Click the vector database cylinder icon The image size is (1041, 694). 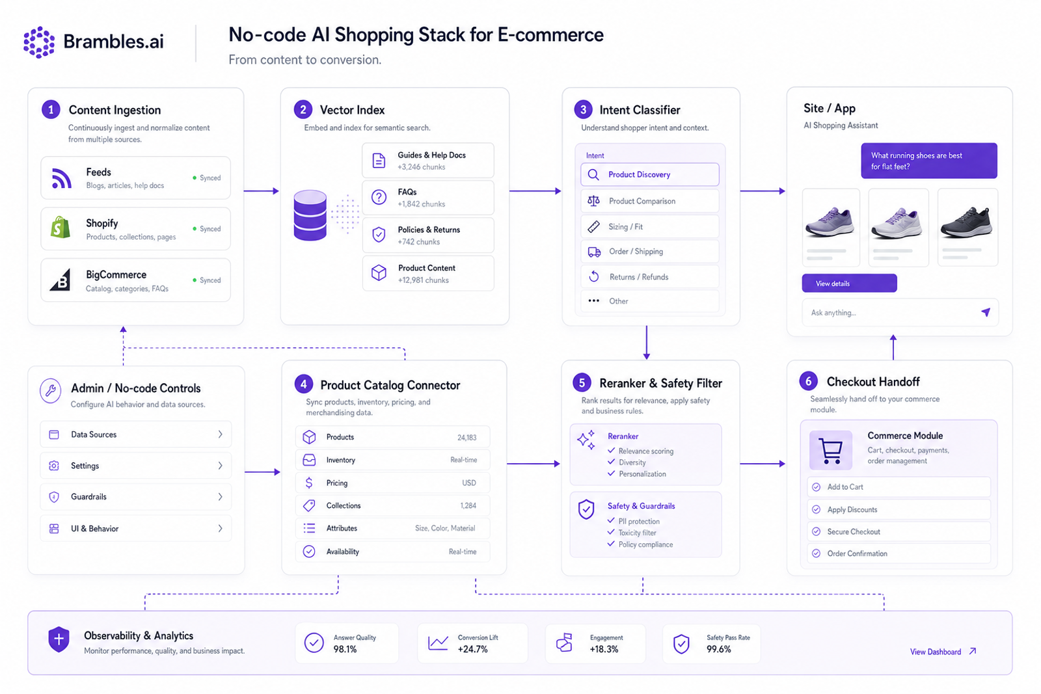click(310, 215)
